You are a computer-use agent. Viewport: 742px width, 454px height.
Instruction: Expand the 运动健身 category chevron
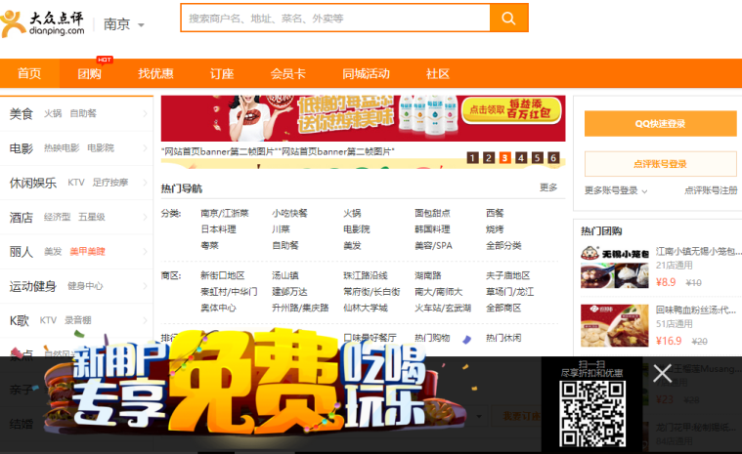pyautogui.click(x=145, y=286)
